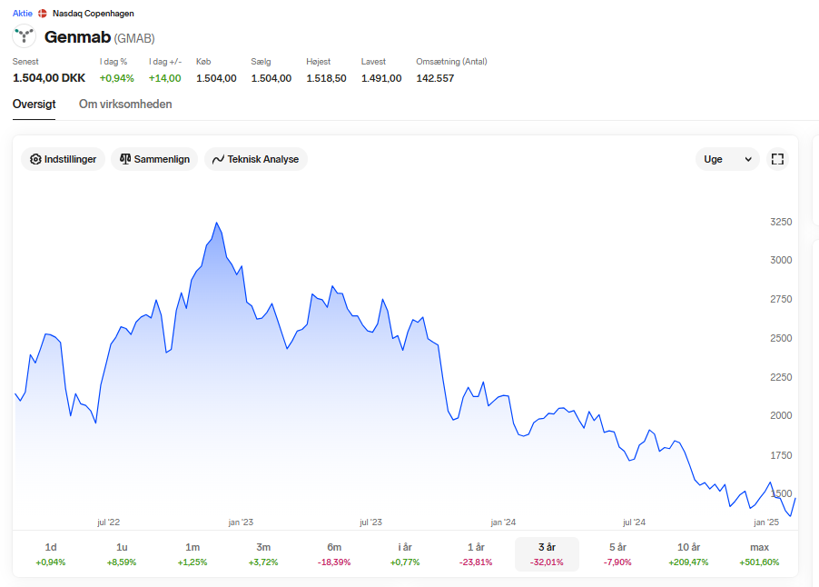
Task: Show the max time range
Action: tap(759, 554)
